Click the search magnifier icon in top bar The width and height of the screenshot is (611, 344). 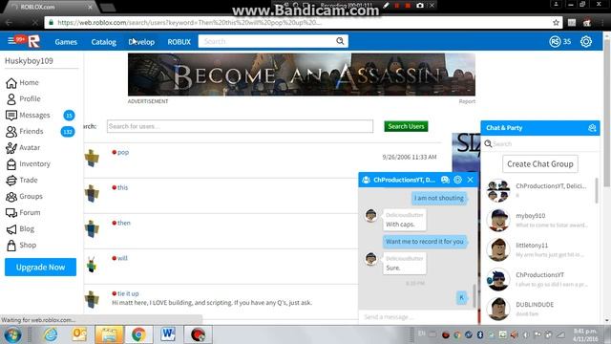point(340,41)
